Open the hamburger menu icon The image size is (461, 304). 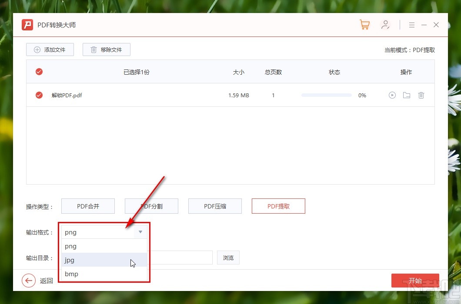coord(411,25)
